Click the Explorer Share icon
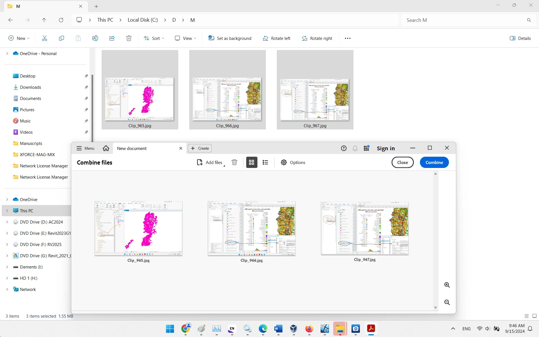 tap(112, 38)
